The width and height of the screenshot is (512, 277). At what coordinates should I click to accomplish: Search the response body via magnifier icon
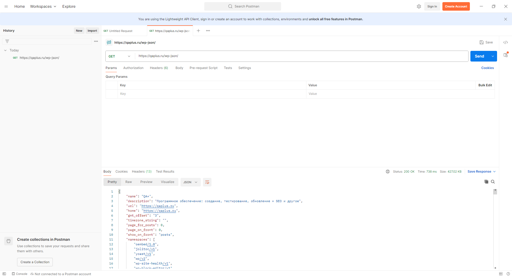click(x=493, y=182)
